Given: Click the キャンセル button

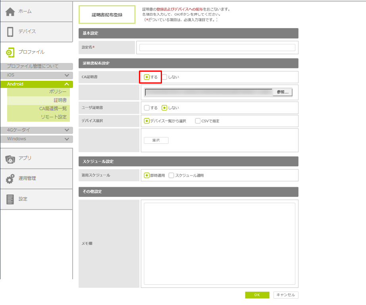Looking at the screenshot, I should coord(286,295).
